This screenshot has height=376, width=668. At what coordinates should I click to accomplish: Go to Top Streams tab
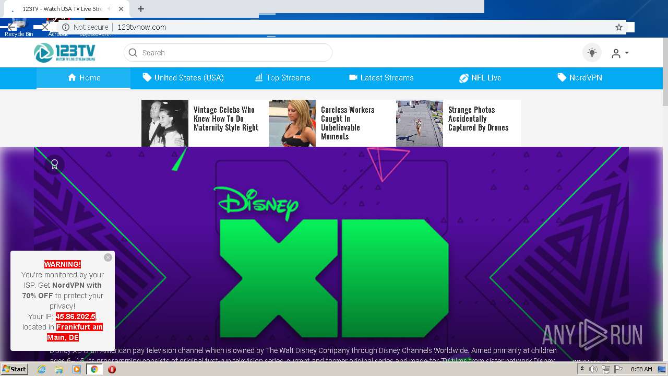click(x=282, y=78)
